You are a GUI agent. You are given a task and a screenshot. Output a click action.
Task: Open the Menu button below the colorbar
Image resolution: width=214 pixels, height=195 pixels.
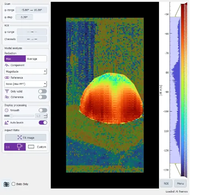coord(180,183)
